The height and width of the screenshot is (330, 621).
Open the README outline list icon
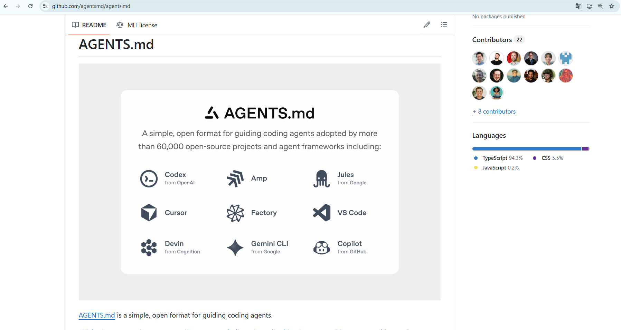[x=444, y=25]
